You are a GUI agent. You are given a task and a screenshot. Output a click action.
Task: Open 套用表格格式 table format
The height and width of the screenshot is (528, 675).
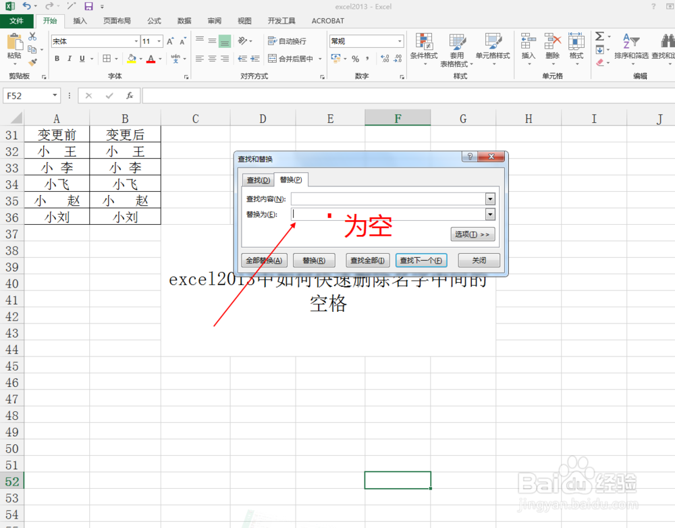[x=457, y=50]
